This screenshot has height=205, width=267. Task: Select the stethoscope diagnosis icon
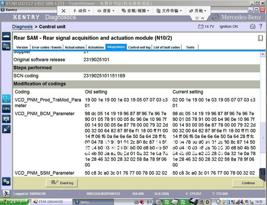[6, 99]
